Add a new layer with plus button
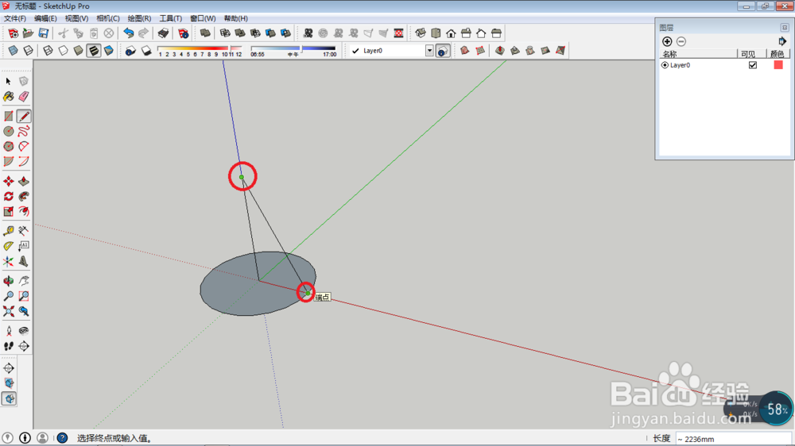 [667, 41]
